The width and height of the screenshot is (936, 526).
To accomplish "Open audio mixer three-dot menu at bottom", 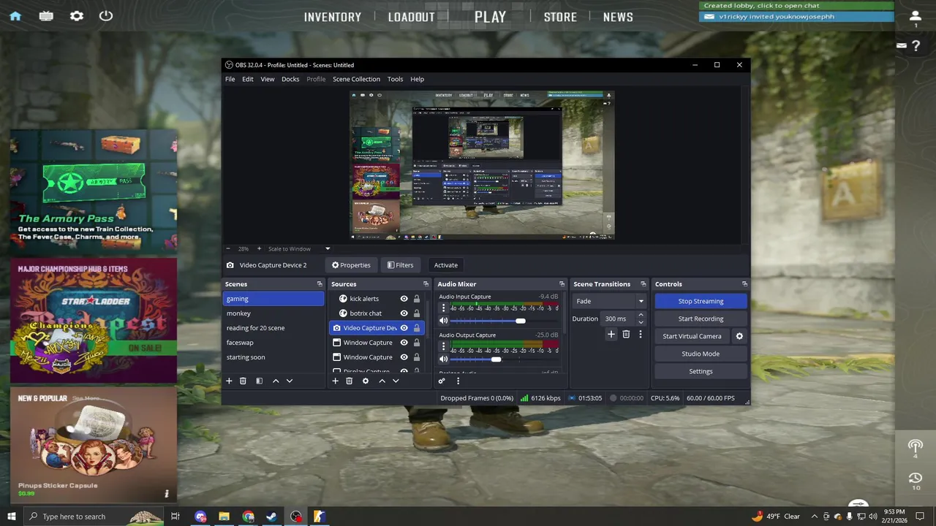I will (458, 381).
